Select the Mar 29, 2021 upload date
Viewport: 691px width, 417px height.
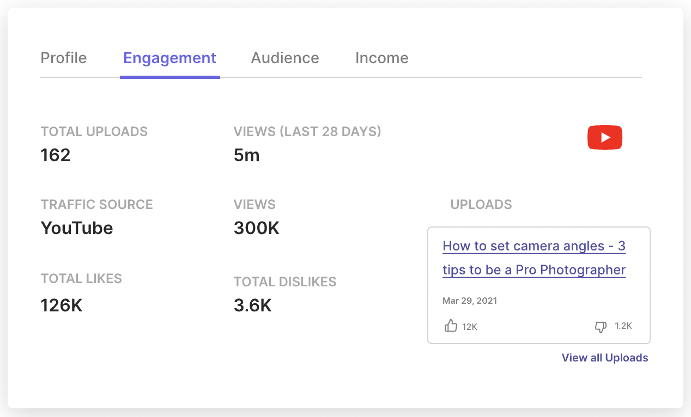coord(470,301)
